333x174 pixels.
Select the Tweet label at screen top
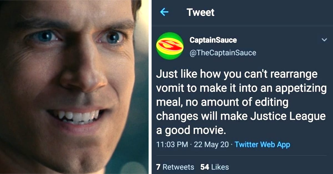(200, 12)
